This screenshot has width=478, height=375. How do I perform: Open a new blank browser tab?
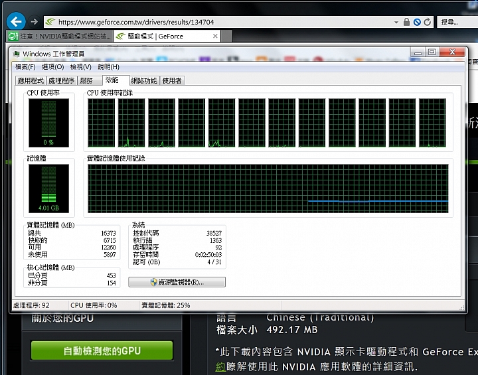pos(226,37)
